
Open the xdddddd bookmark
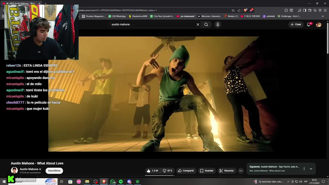(x=269, y=16)
